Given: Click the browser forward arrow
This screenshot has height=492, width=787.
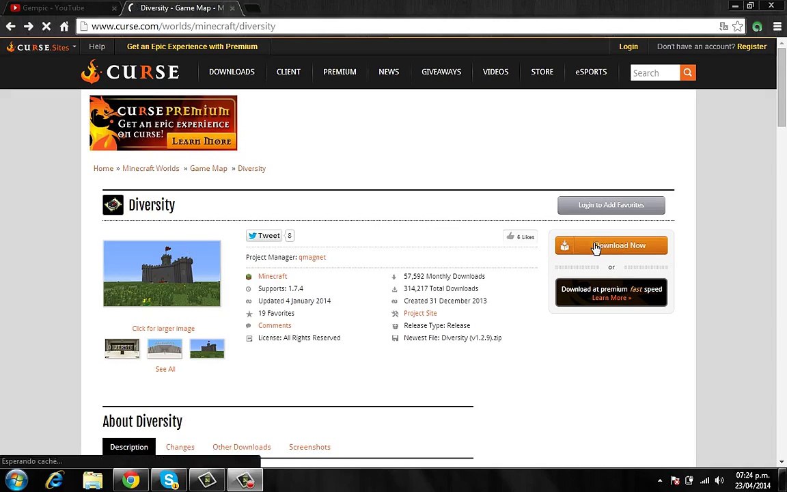Looking at the screenshot, I should [29, 26].
